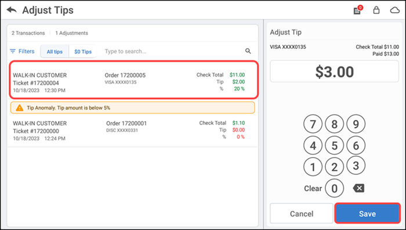The image size is (406, 230).
Task: Tap keypad number 6
Action: point(356,145)
